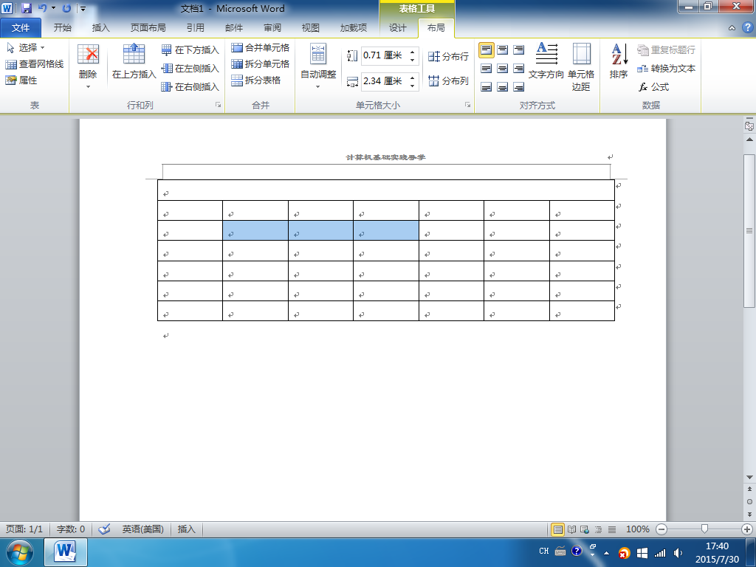Click column width field 2.34
The width and height of the screenshot is (756, 567).
click(x=385, y=81)
